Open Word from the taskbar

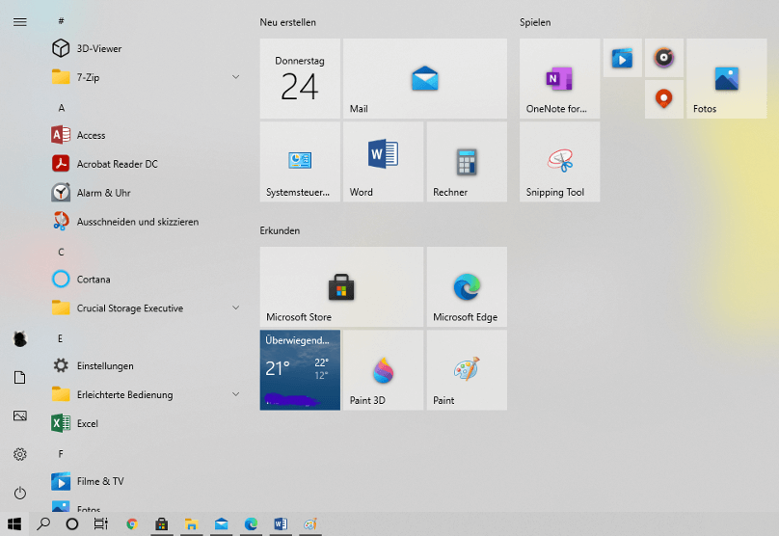281,524
